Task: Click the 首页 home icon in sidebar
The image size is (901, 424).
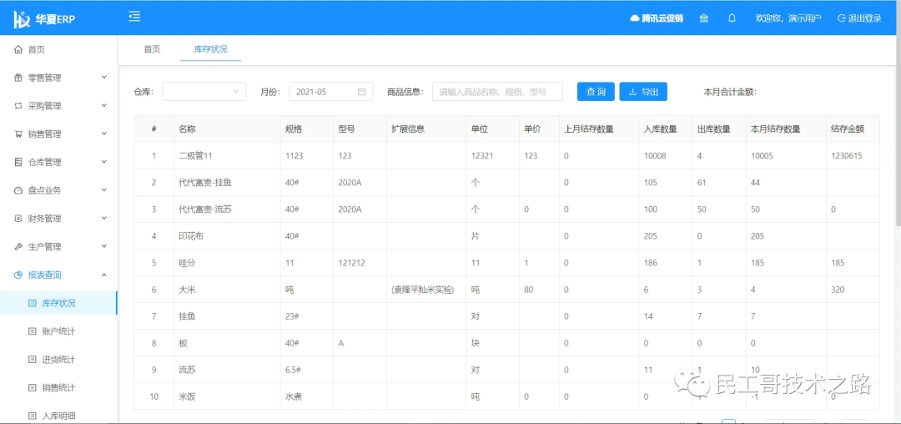Action: coord(18,50)
